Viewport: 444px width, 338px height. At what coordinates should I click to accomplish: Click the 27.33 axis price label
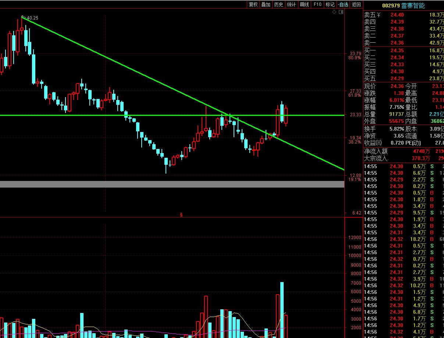(355, 91)
